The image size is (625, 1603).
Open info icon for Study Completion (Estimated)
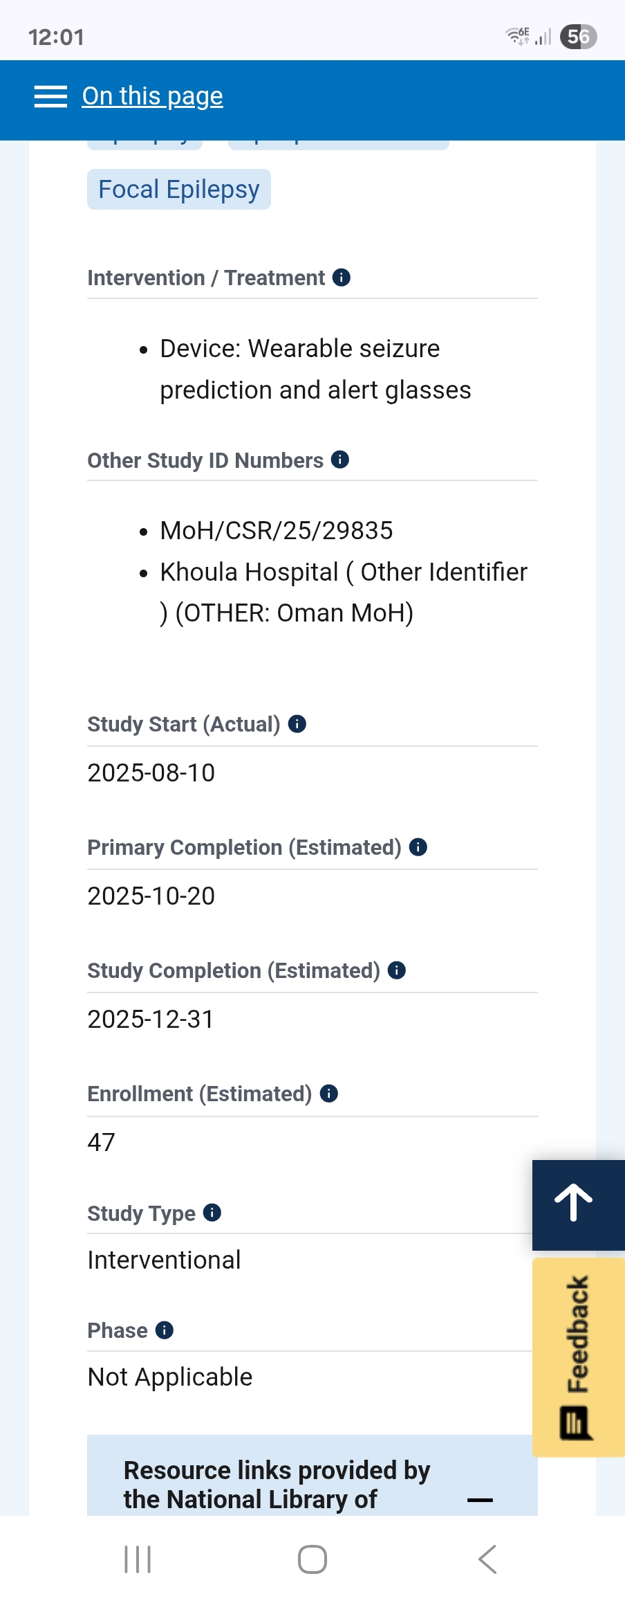pos(397,970)
